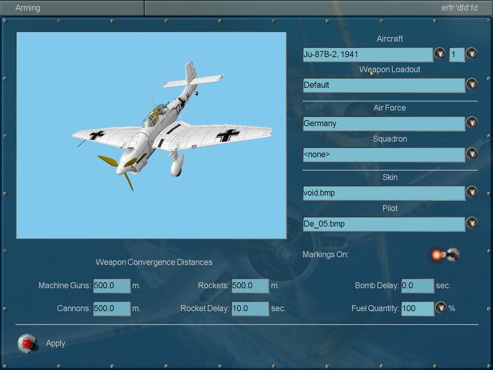The width and height of the screenshot is (493, 370).
Task: Click the Rockets convergence field
Action: [x=250, y=286]
